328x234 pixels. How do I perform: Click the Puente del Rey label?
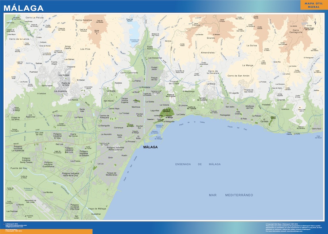click(19, 168)
